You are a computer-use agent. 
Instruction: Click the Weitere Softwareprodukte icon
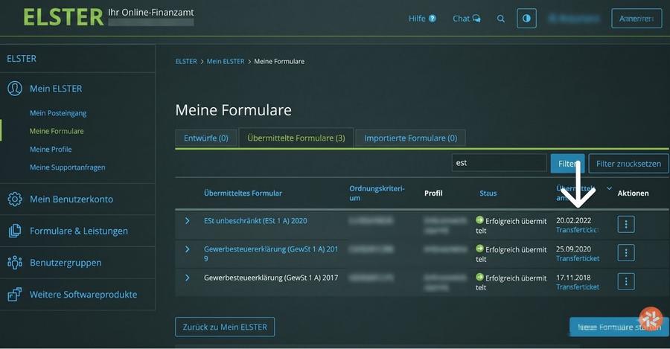coord(15,295)
